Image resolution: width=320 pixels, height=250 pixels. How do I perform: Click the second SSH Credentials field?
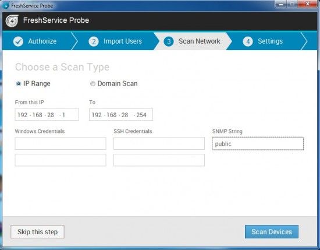159,160
